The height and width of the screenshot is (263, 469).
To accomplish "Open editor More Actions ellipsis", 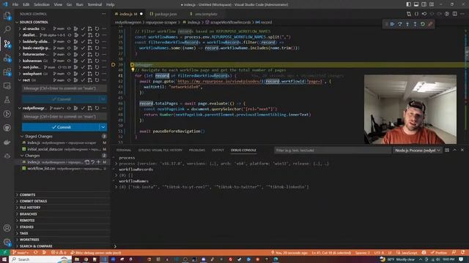I will click(x=462, y=14).
